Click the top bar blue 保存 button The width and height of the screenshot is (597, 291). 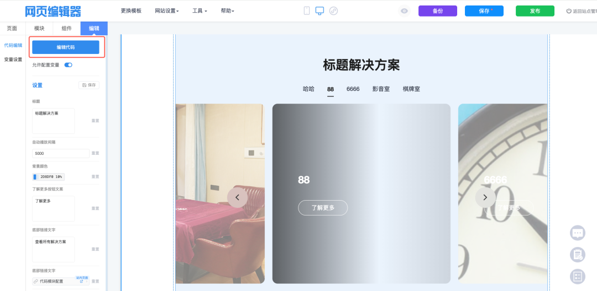point(484,11)
